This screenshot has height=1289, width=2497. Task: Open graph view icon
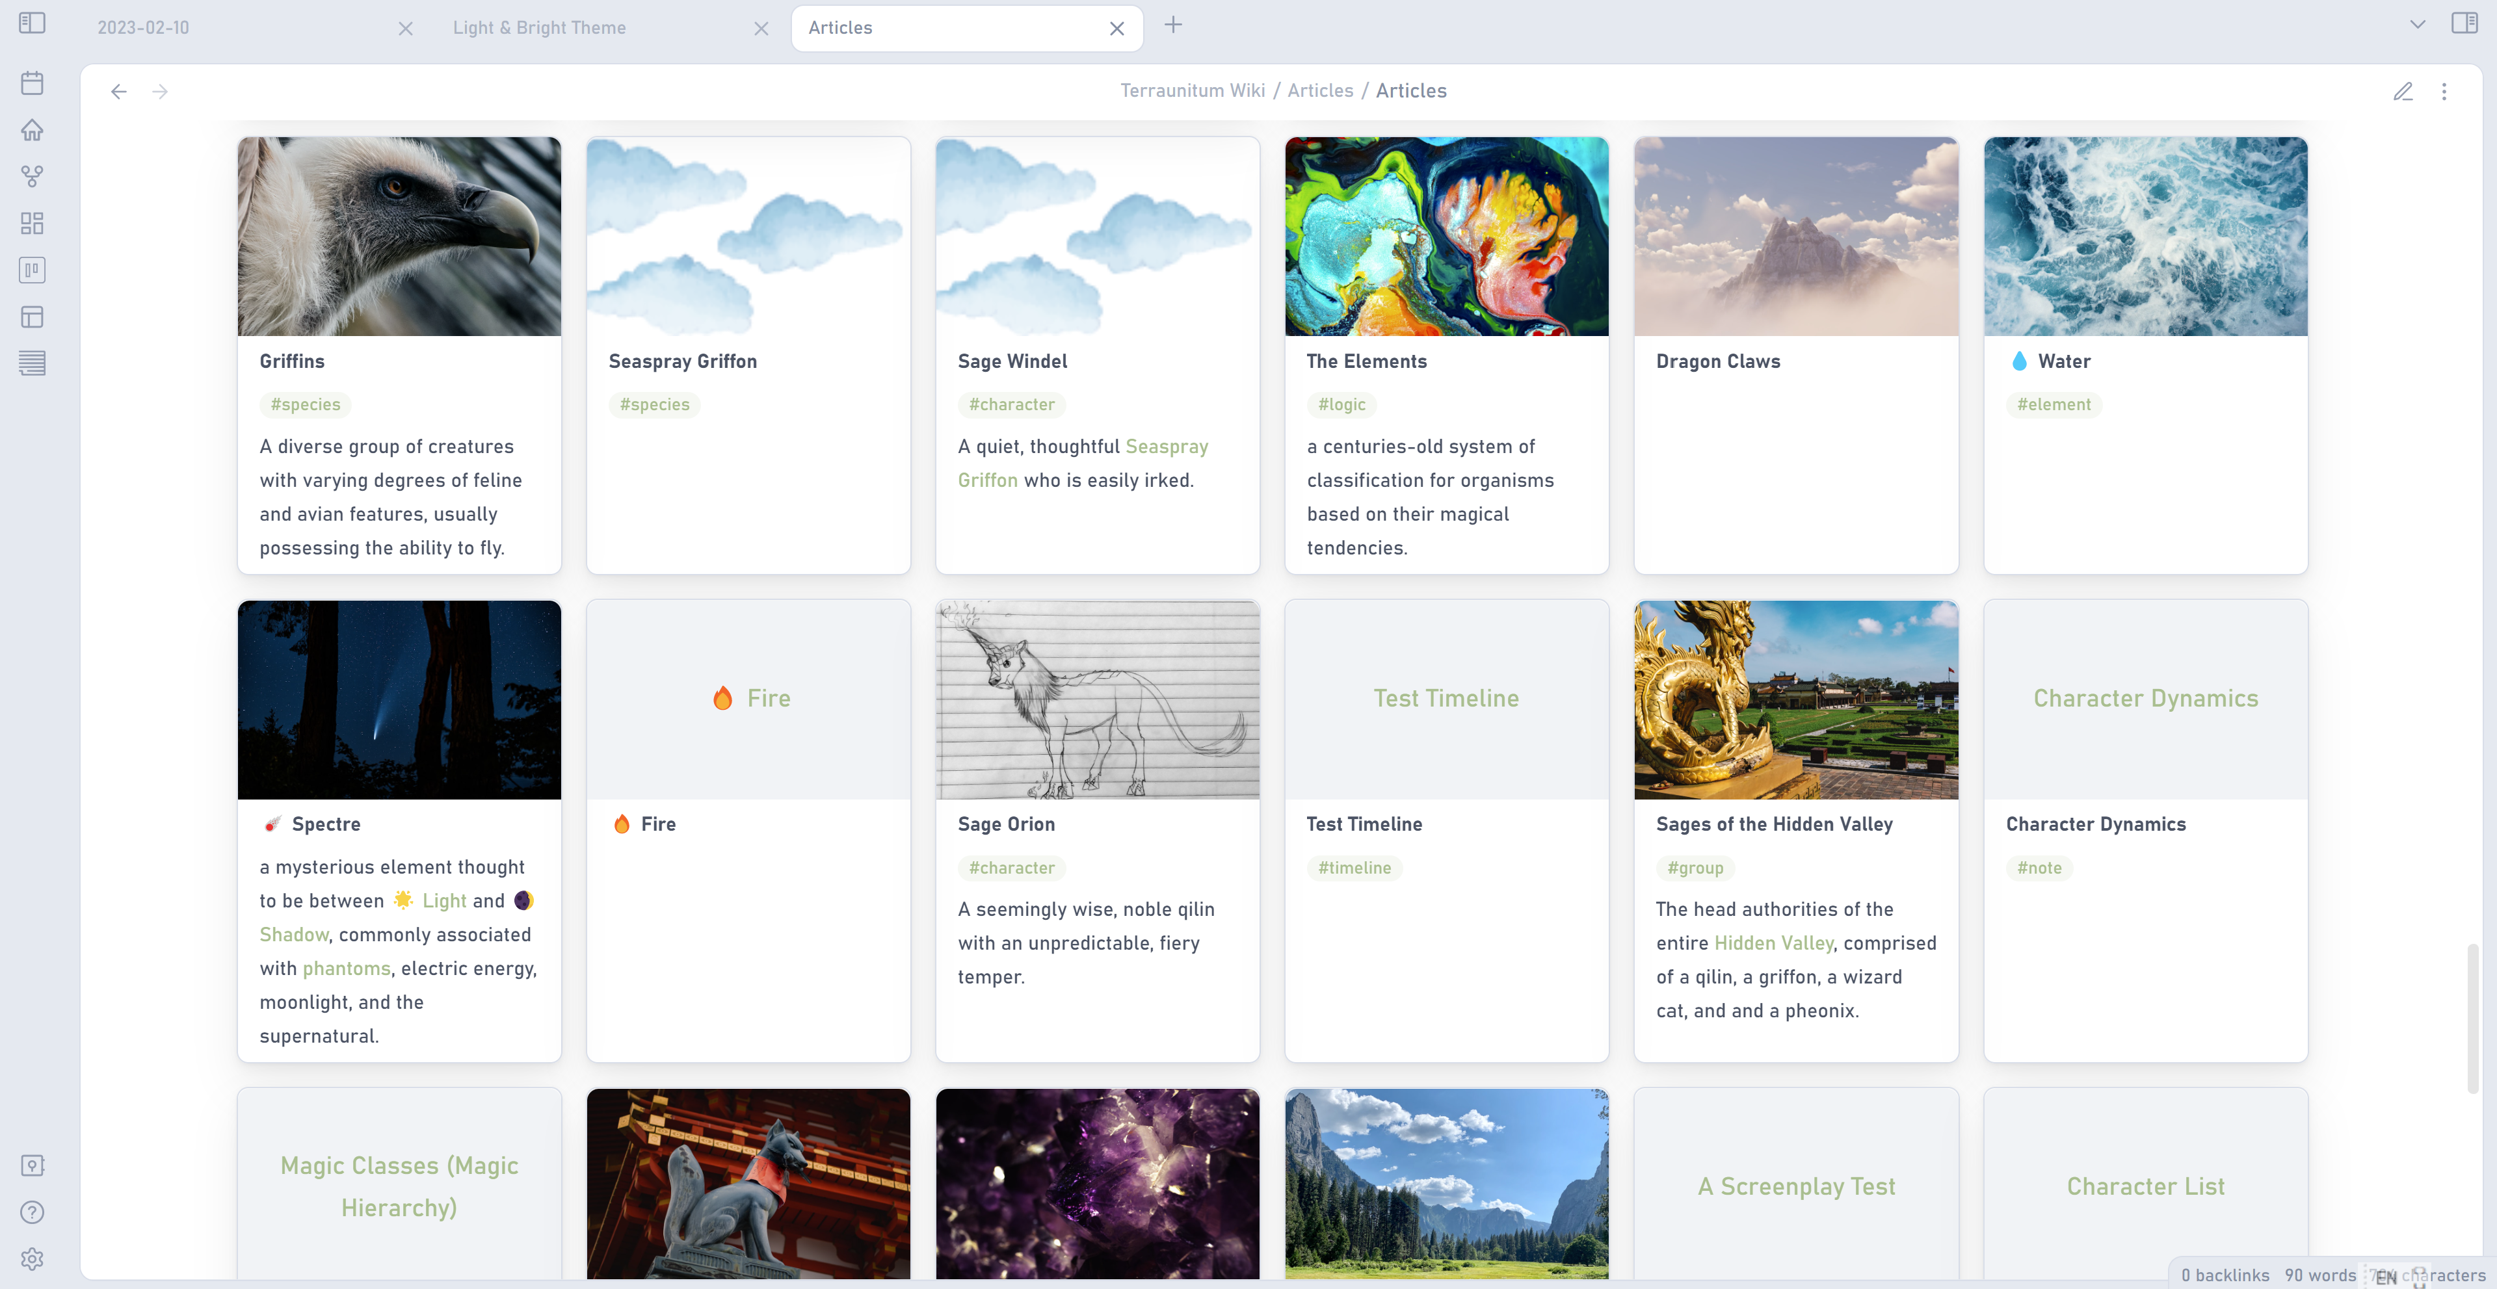[x=32, y=176]
